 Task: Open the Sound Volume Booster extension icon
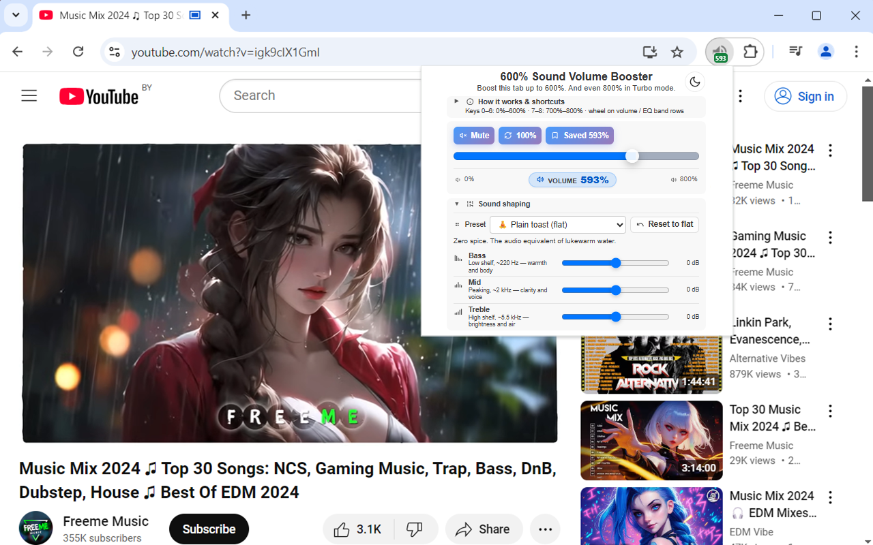[720, 52]
